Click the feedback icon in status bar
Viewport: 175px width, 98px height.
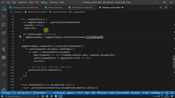(167, 93)
